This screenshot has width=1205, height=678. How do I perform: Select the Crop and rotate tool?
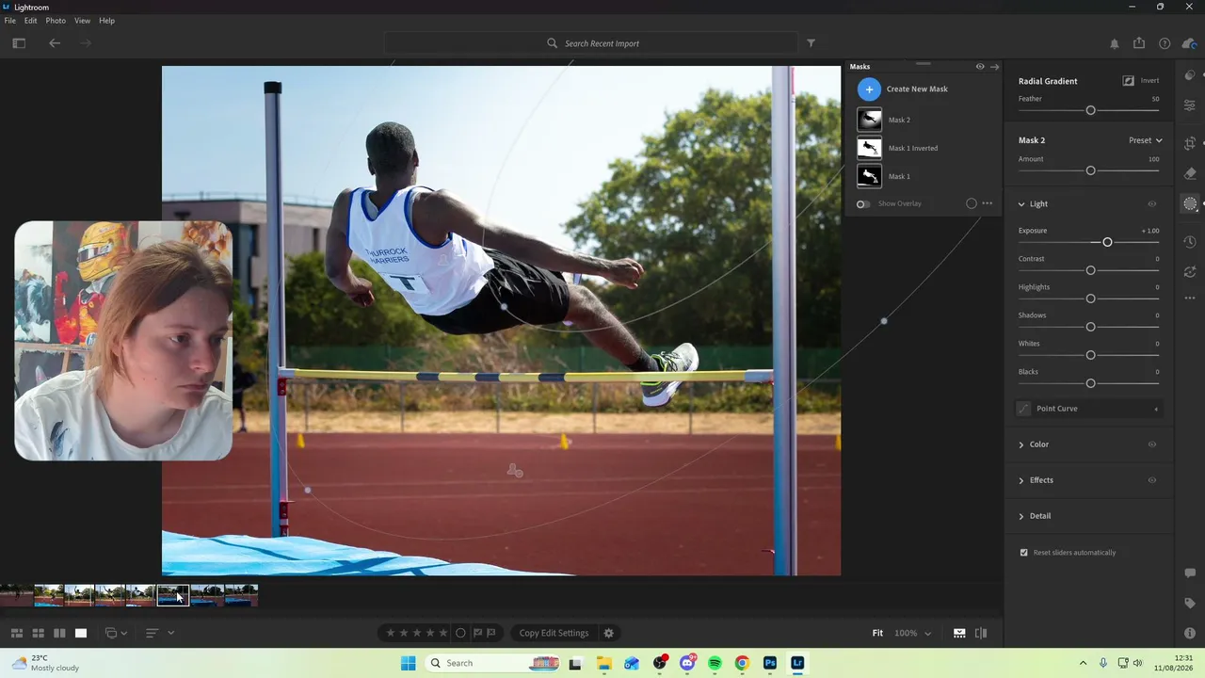[x=1190, y=143]
